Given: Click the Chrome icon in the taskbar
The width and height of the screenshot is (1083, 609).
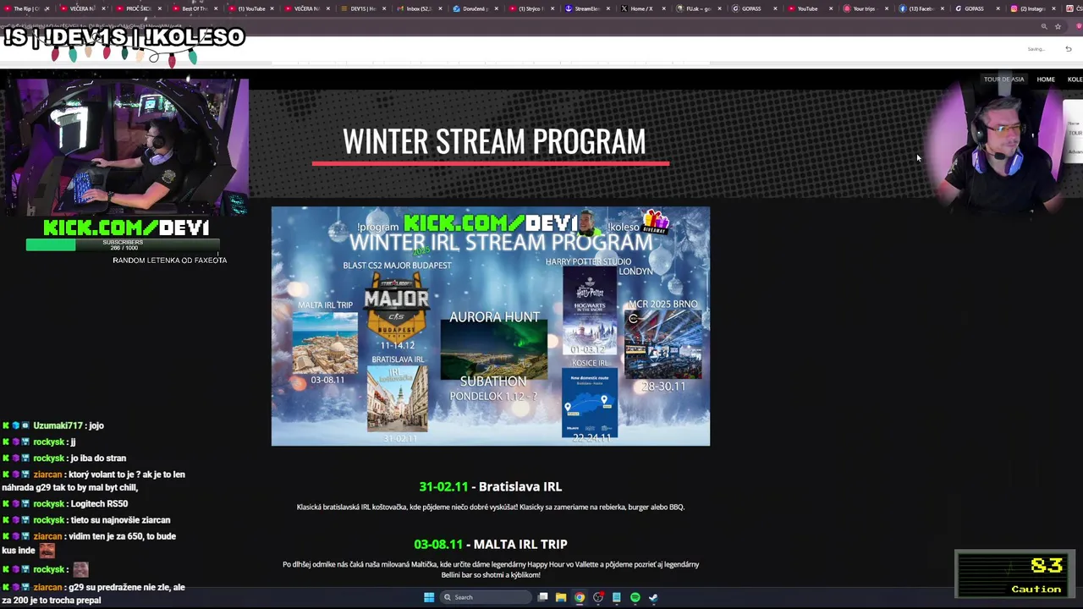Looking at the screenshot, I should pyautogui.click(x=580, y=597).
